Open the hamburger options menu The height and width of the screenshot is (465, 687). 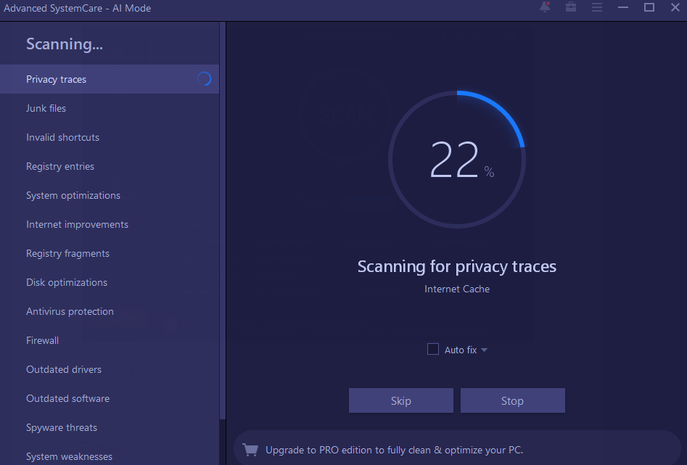click(x=597, y=7)
